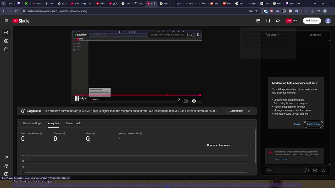Click the Views help icon

(94, 133)
